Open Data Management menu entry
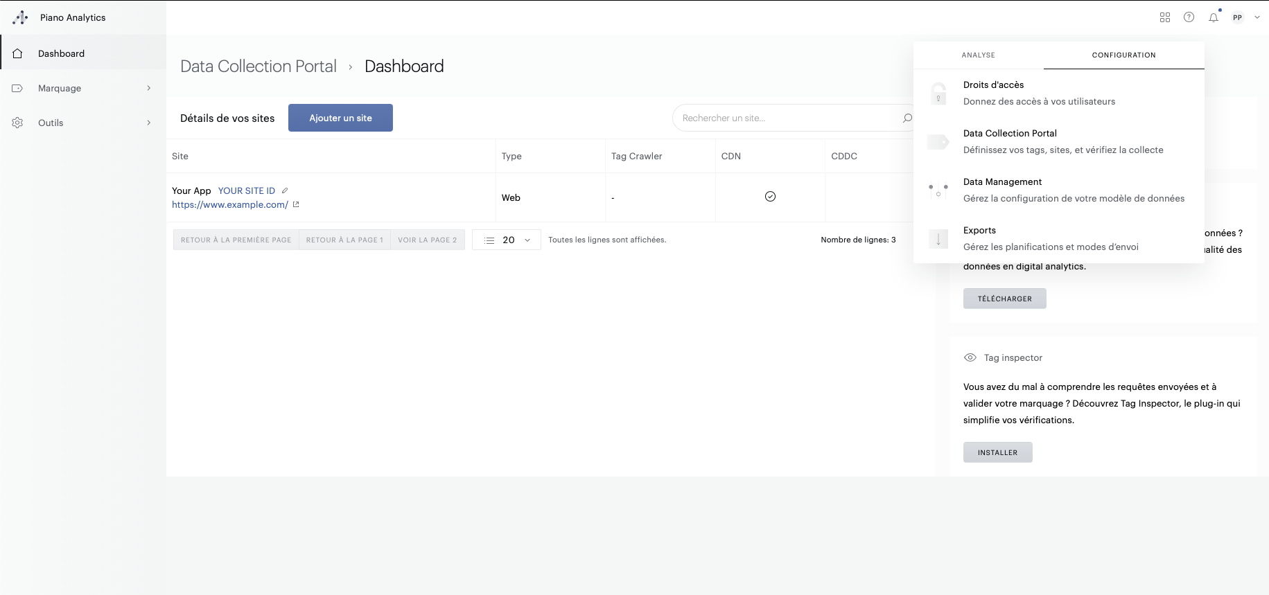This screenshot has width=1269, height=595. 1059,190
